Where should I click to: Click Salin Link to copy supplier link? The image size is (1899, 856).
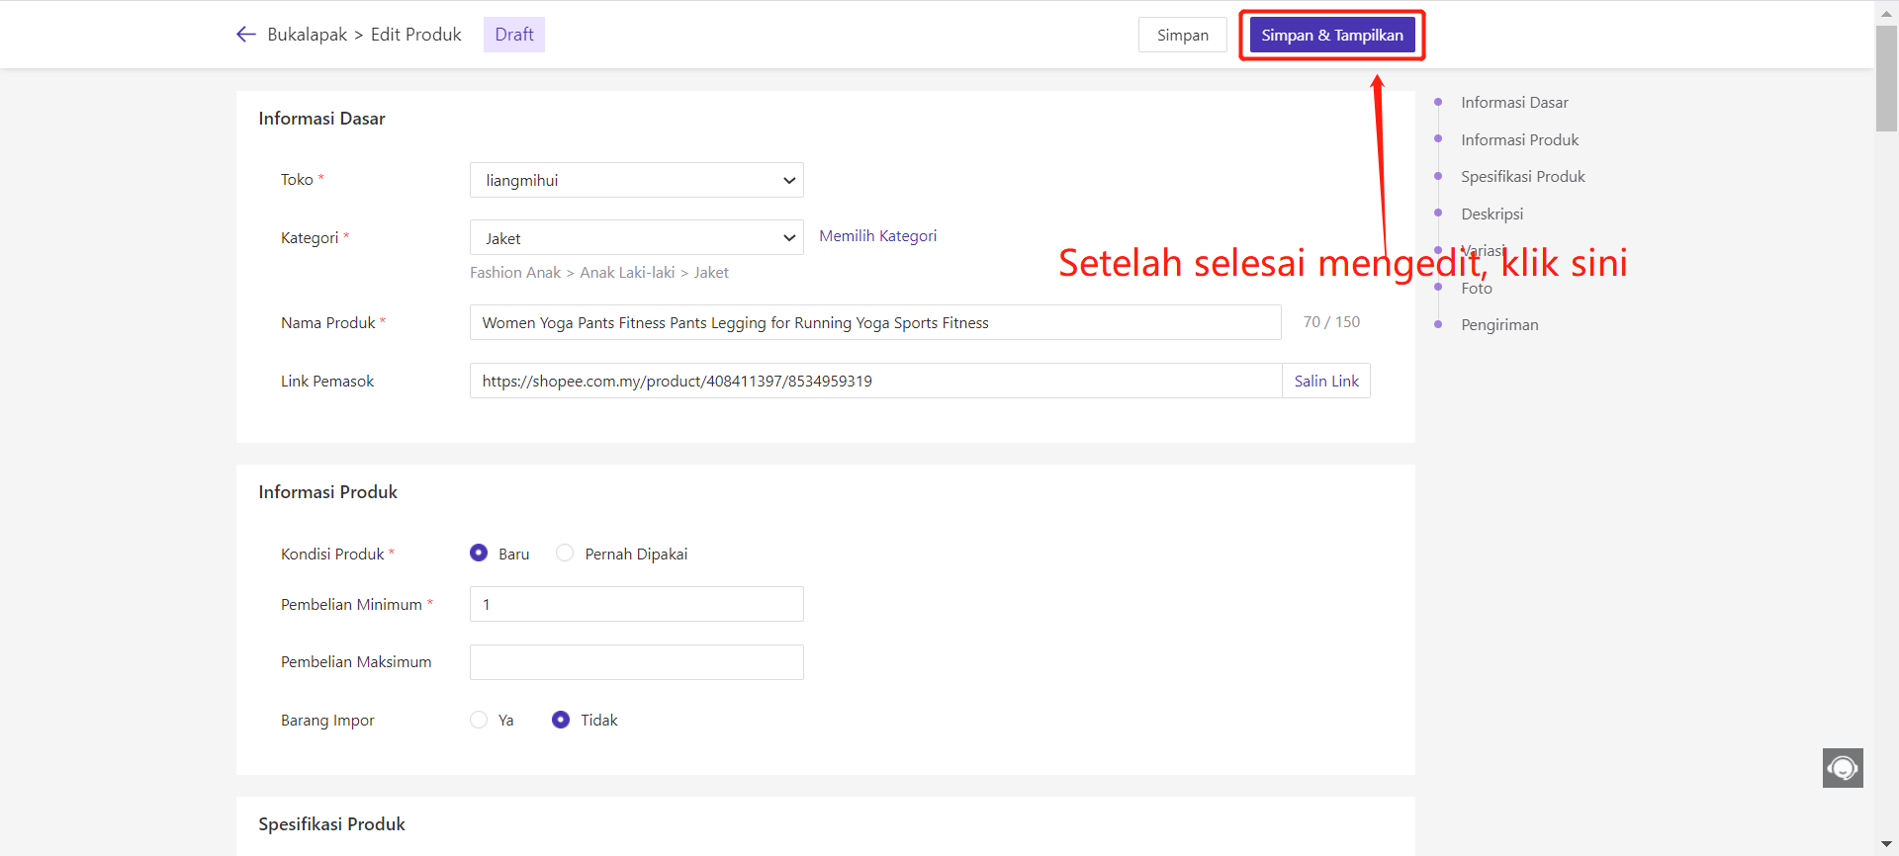point(1325,382)
